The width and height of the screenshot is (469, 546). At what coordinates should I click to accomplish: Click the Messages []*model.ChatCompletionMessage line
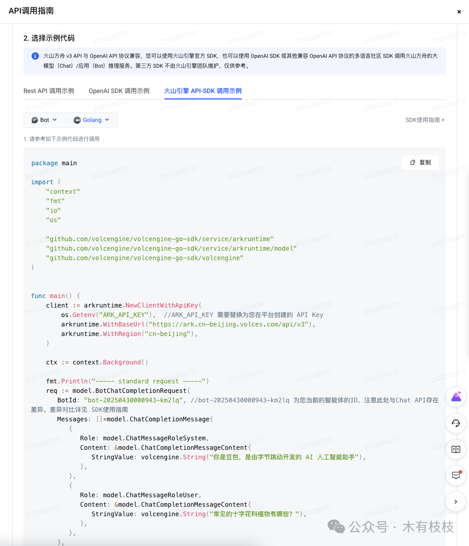coord(135,419)
